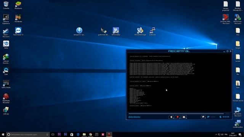Launch the Uplay desktop icon
Viewport: 244px width, 137px height.
point(6,45)
